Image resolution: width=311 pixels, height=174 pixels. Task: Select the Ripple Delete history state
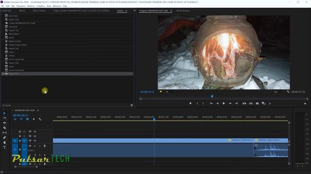(68, 41)
